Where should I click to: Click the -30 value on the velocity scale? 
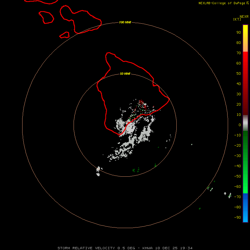pyautogui.click(x=237, y=156)
